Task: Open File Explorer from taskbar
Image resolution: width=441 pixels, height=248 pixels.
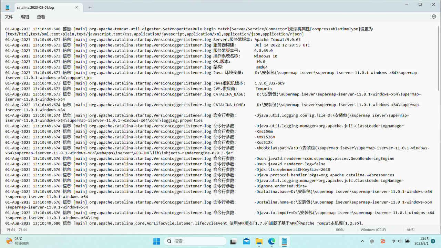Action: [x=259, y=241]
